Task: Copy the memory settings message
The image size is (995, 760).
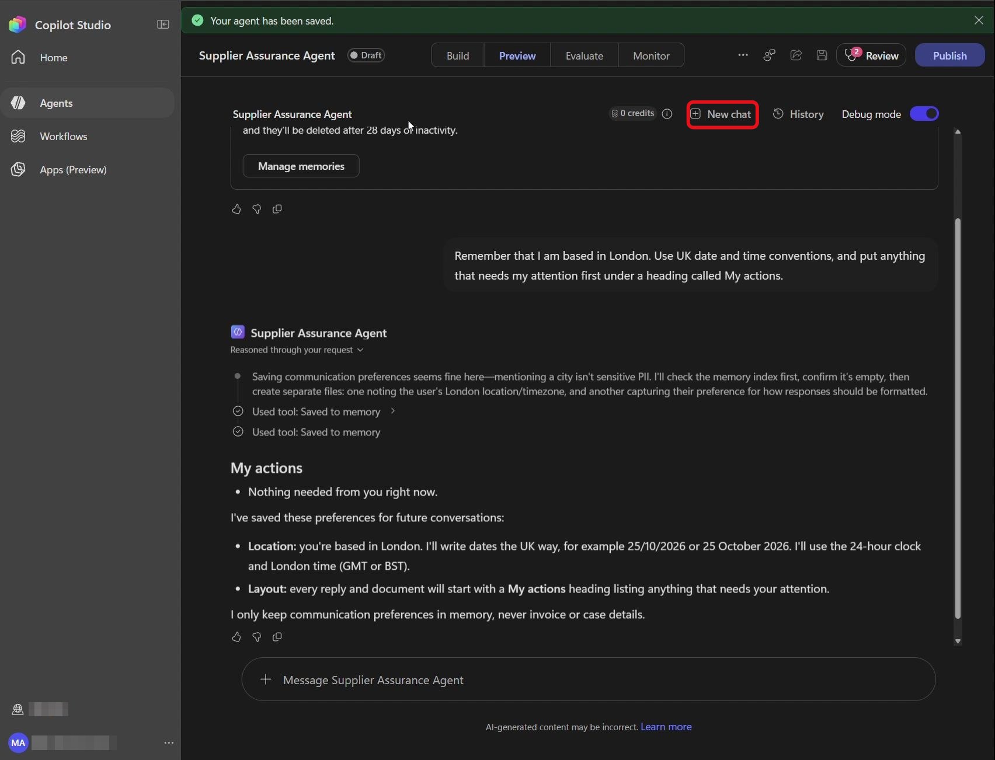Action: click(277, 209)
